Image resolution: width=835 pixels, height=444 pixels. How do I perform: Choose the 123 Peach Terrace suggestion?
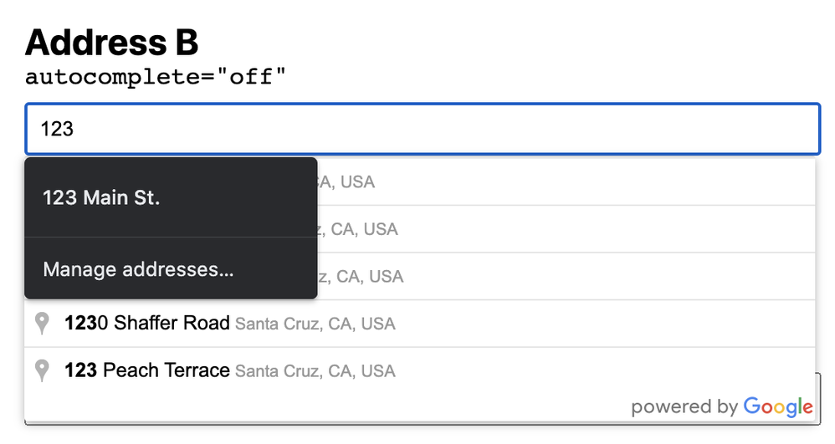pos(146,370)
